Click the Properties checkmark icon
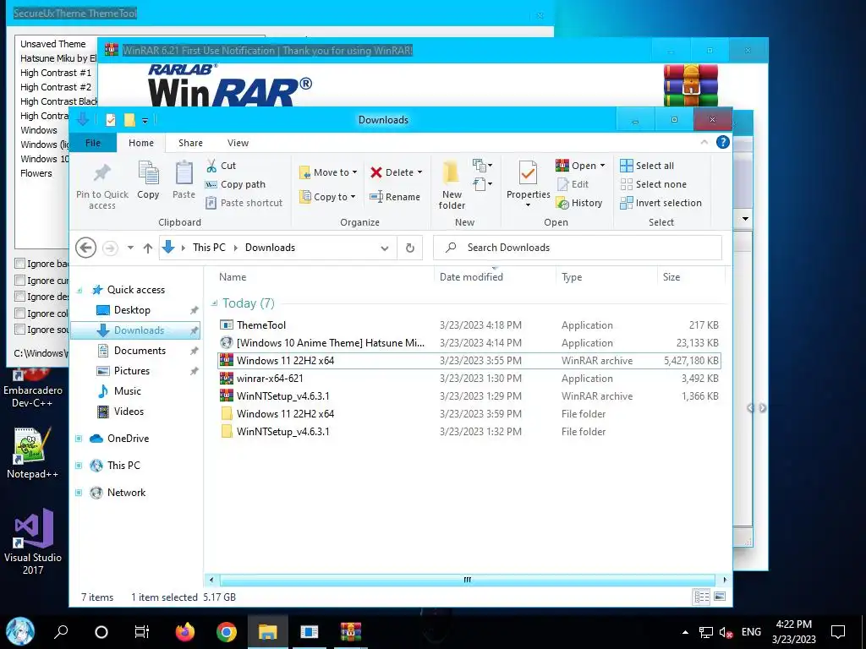Image resolution: width=866 pixels, height=649 pixels. pyautogui.click(x=528, y=173)
